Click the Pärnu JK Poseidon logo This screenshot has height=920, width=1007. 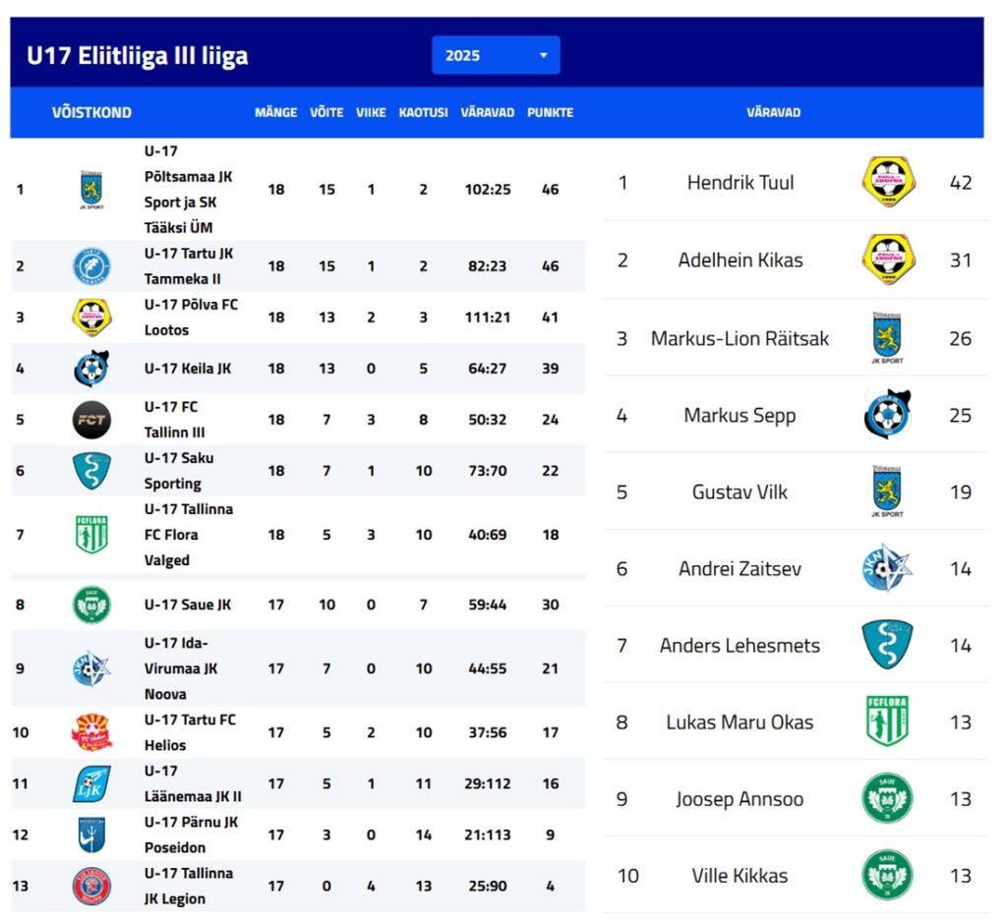coord(91,834)
